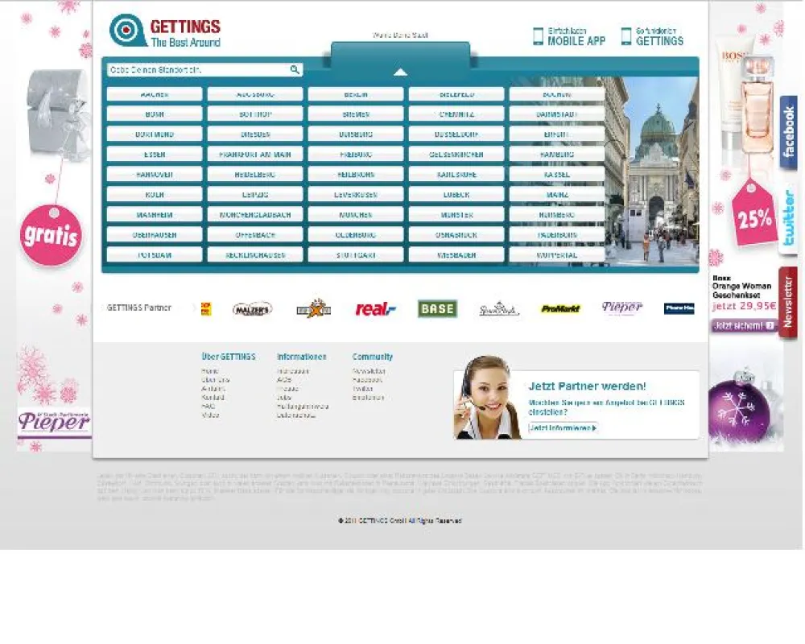Select the city Freiburg
Image resolution: width=805 pixels, height=644 pixels.
click(x=356, y=154)
